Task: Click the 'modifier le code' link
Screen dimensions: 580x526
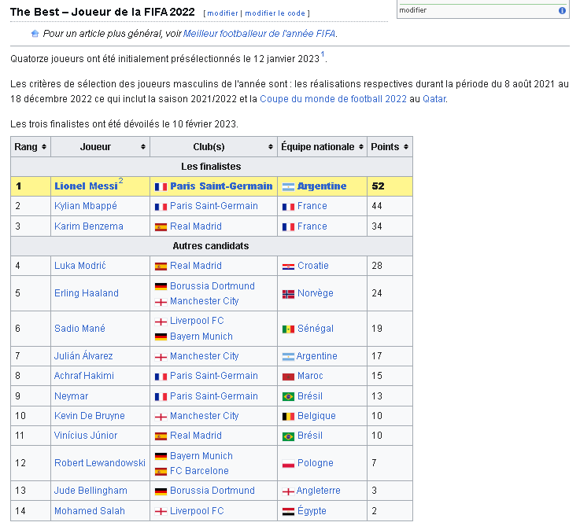Action: pos(275,13)
